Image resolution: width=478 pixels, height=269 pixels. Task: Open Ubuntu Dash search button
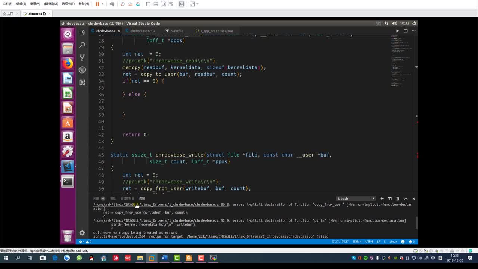(68, 34)
